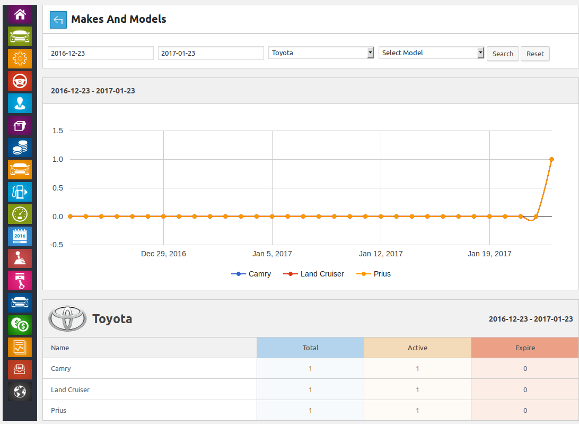Open the Toyota make dropdown
Viewport: 579px width, 424px height.
click(x=321, y=53)
